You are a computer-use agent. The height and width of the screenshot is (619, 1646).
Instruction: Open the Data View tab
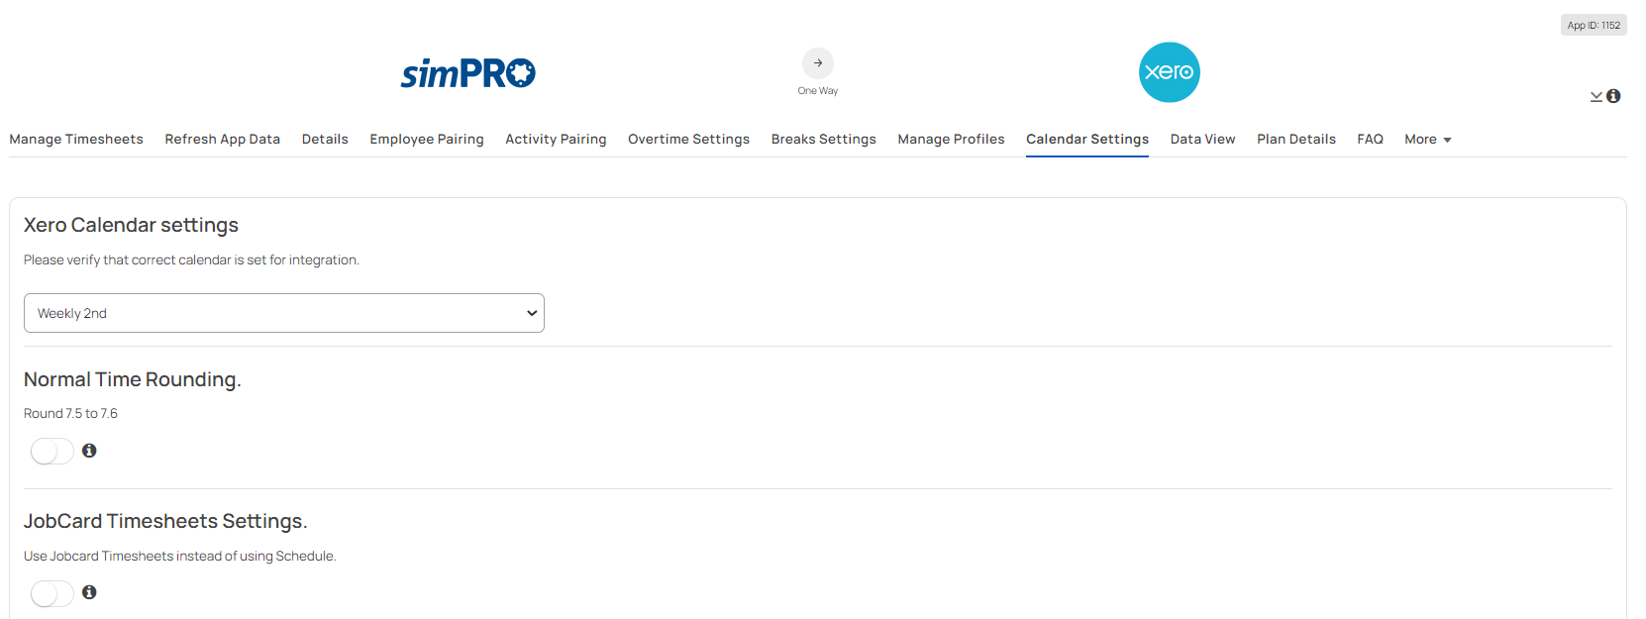1202,140
